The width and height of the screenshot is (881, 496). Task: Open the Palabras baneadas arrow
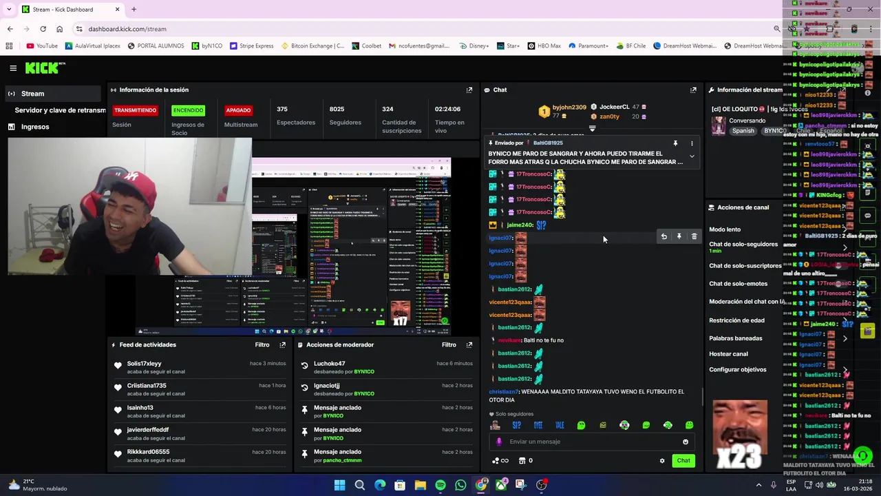click(x=845, y=338)
